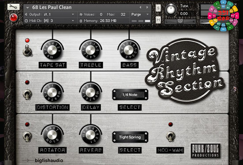Click the REVERB label
This screenshot has height=165, width=243.
(x=91, y=150)
